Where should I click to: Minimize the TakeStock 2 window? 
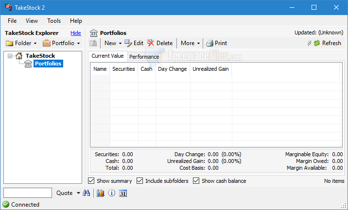(x=292, y=8)
